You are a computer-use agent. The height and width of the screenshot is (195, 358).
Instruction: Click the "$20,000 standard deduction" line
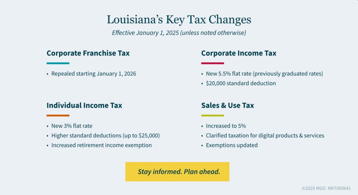pos(241,83)
